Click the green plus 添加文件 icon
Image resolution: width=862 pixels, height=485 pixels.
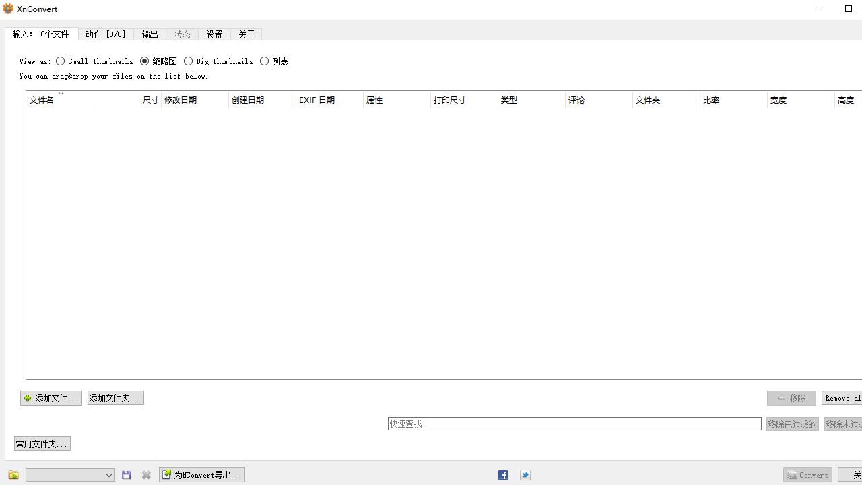[x=27, y=397]
